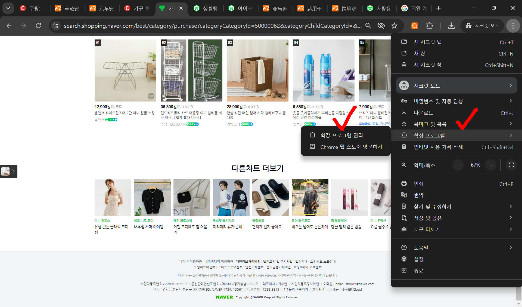Select 확장 프로그램 관리 menu entry
Screen dimensions: 522x307
(x=341, y=135)
